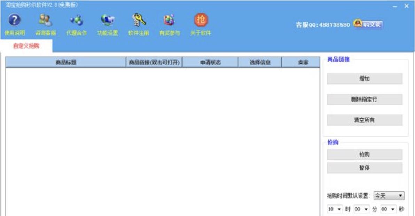This screenshot has width=415, height=216.
Task: Click the 删除指定行 button
Action: [365, 99]
